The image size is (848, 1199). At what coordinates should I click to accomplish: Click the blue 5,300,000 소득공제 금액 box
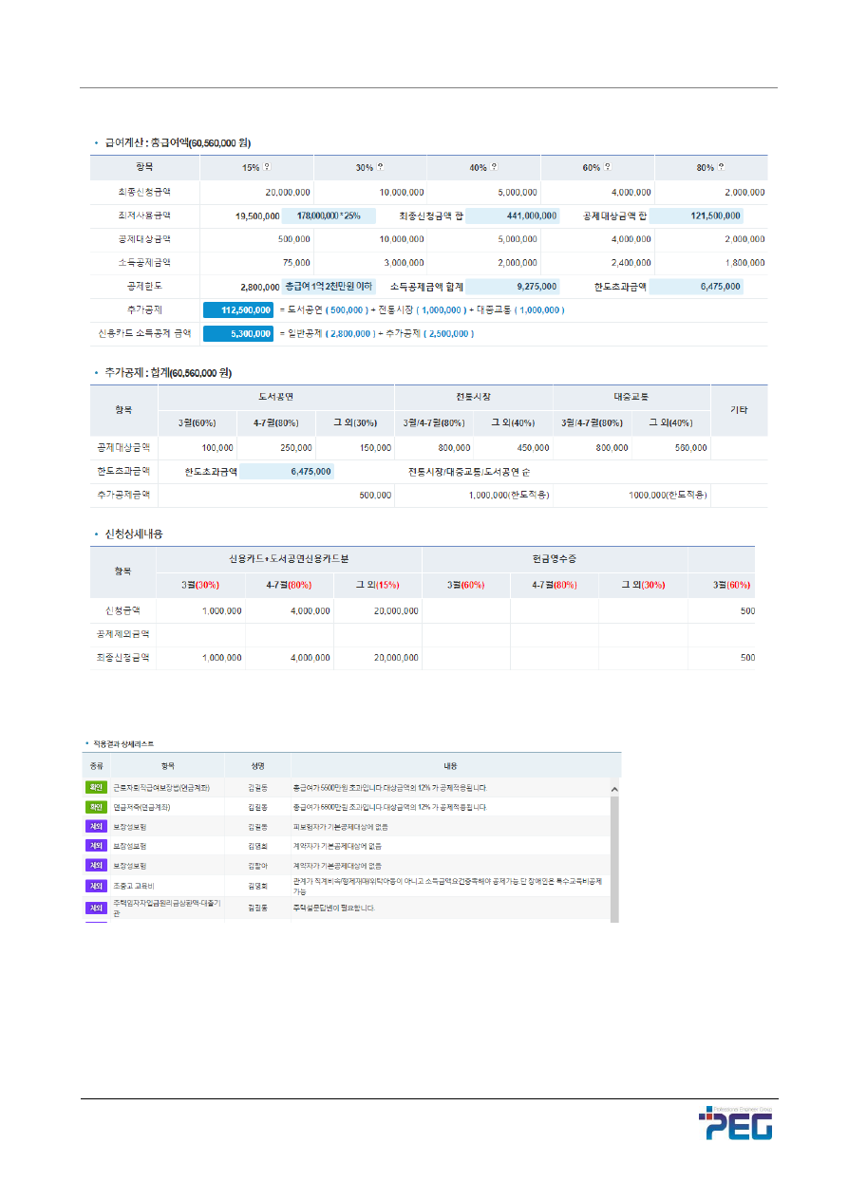coord(238,334)
